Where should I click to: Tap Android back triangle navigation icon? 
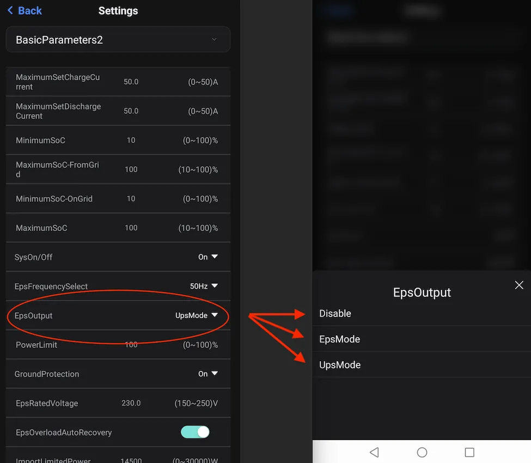click(x=374, y=452)
